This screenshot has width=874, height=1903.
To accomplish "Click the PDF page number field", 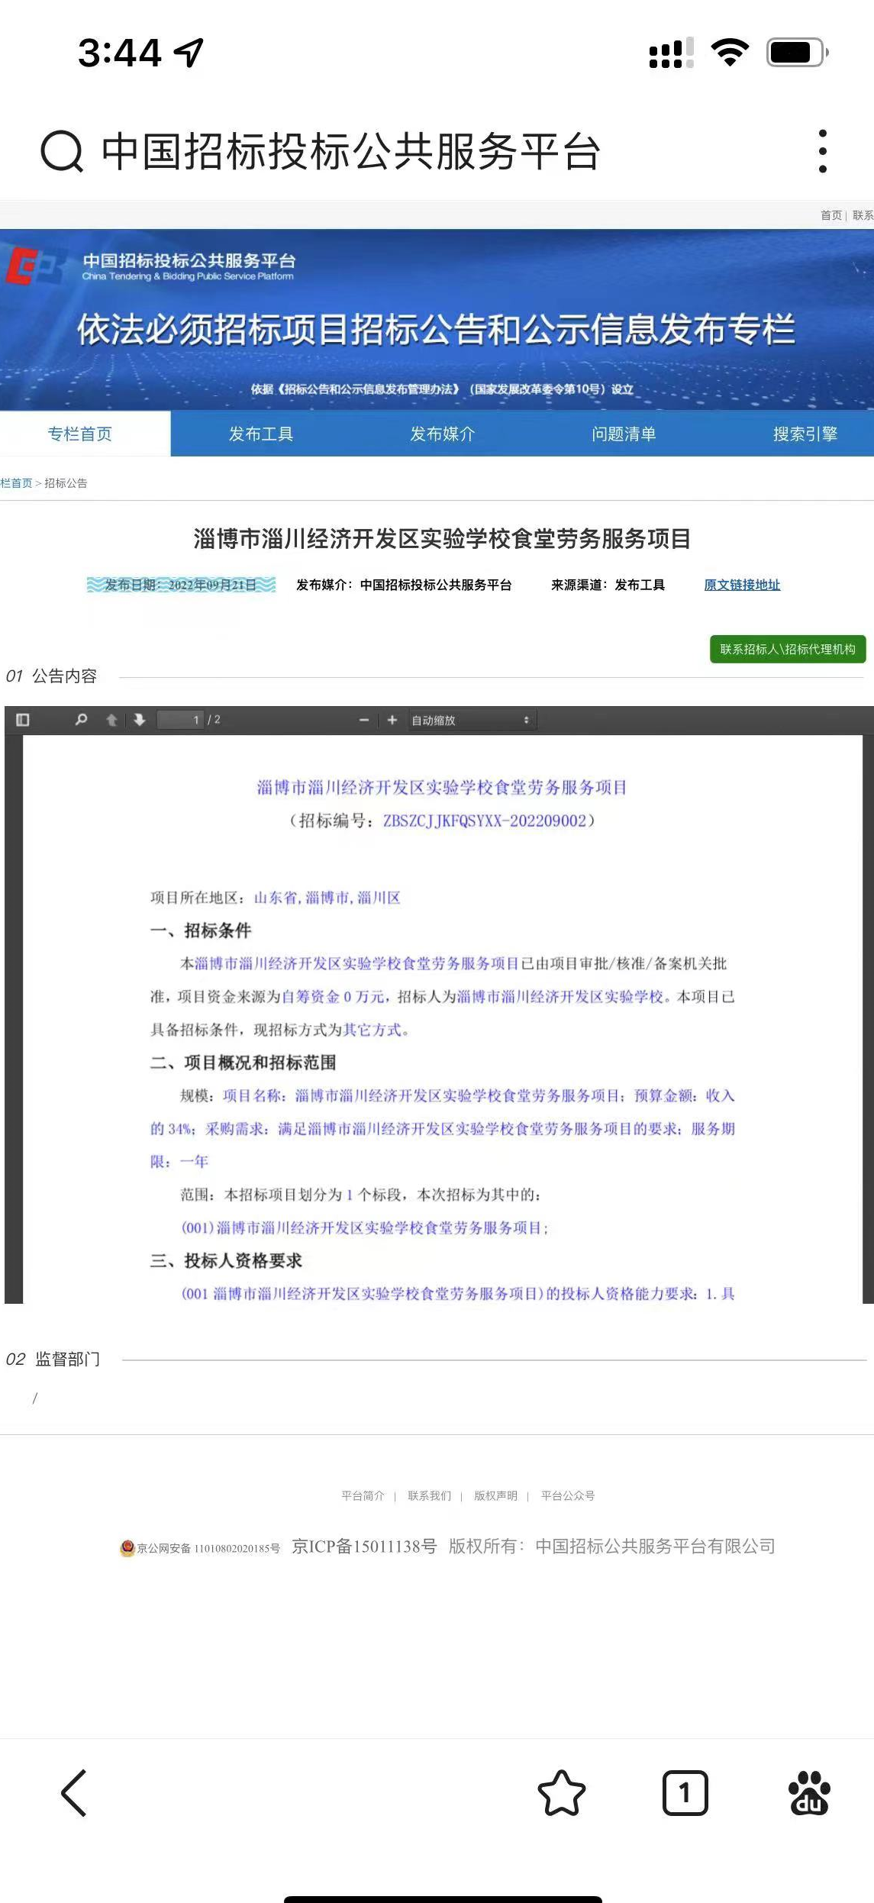I will [x=181, y=720].
